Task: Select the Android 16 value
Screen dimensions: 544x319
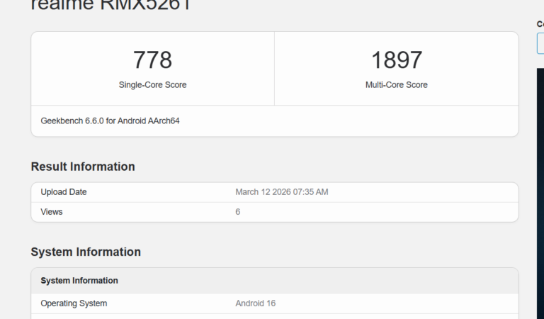Action: [255, 303]
